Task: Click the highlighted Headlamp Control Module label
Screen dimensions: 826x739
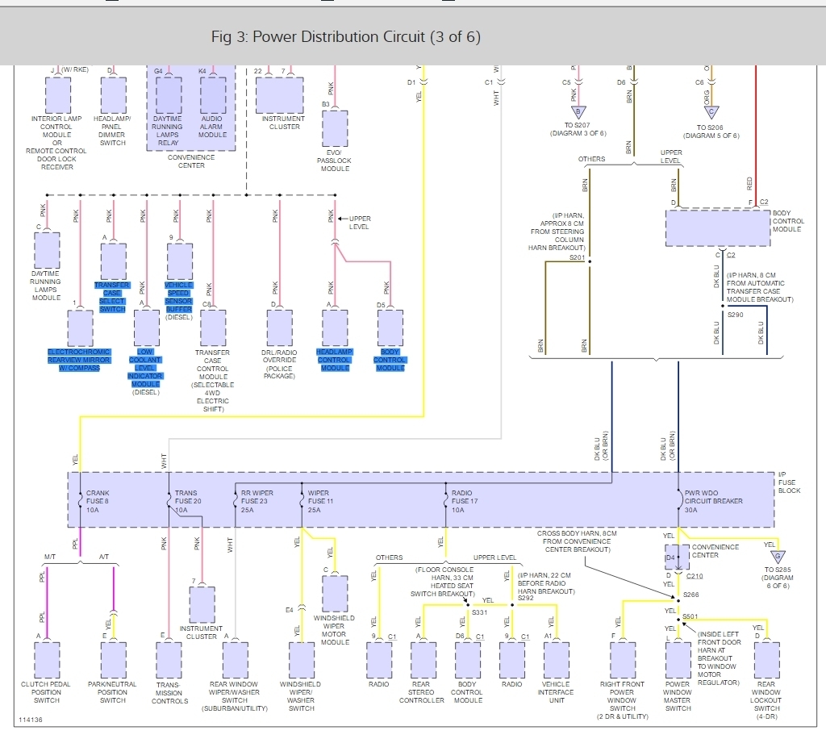Action: point(335,360)
